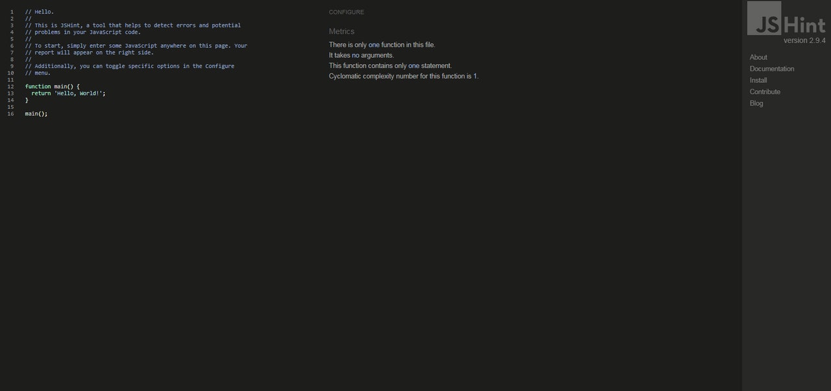Screen dimensions: 831x391
Task: Click the JSHint logo
Action: coord(786,19)
